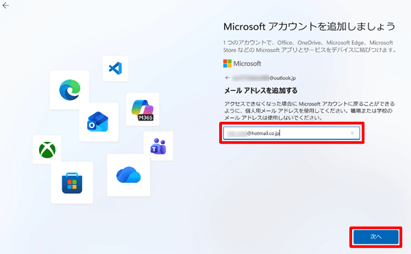Viewport: 411px width, 254px height.
Task: Click the 次へ button
Action: coord(376,237)
